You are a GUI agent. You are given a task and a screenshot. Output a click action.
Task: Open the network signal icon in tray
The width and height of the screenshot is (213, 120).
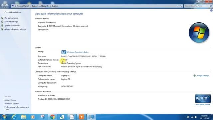point(192,117)
